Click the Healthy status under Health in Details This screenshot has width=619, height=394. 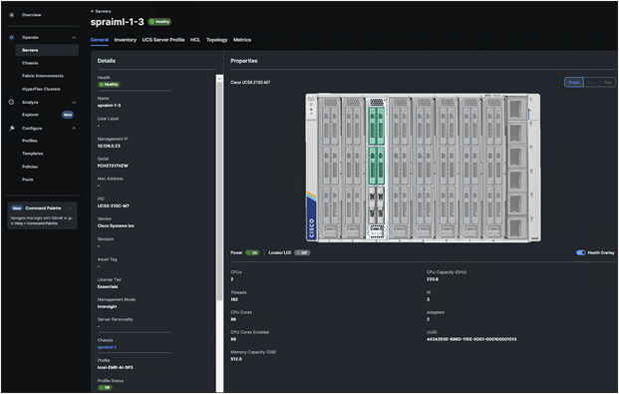[x=109, y=85]
